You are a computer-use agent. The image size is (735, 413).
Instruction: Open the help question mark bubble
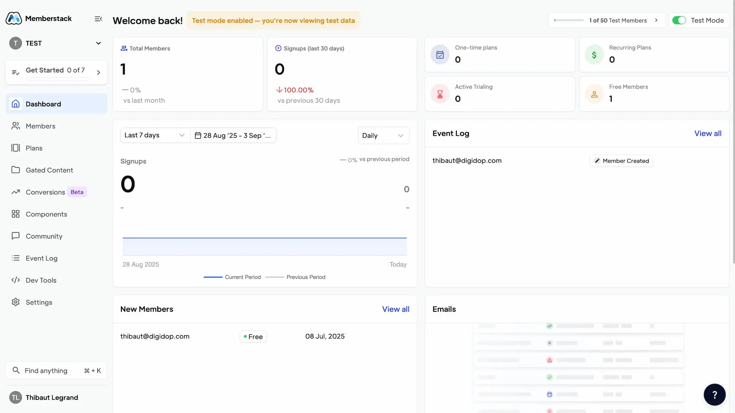point(714,394)
